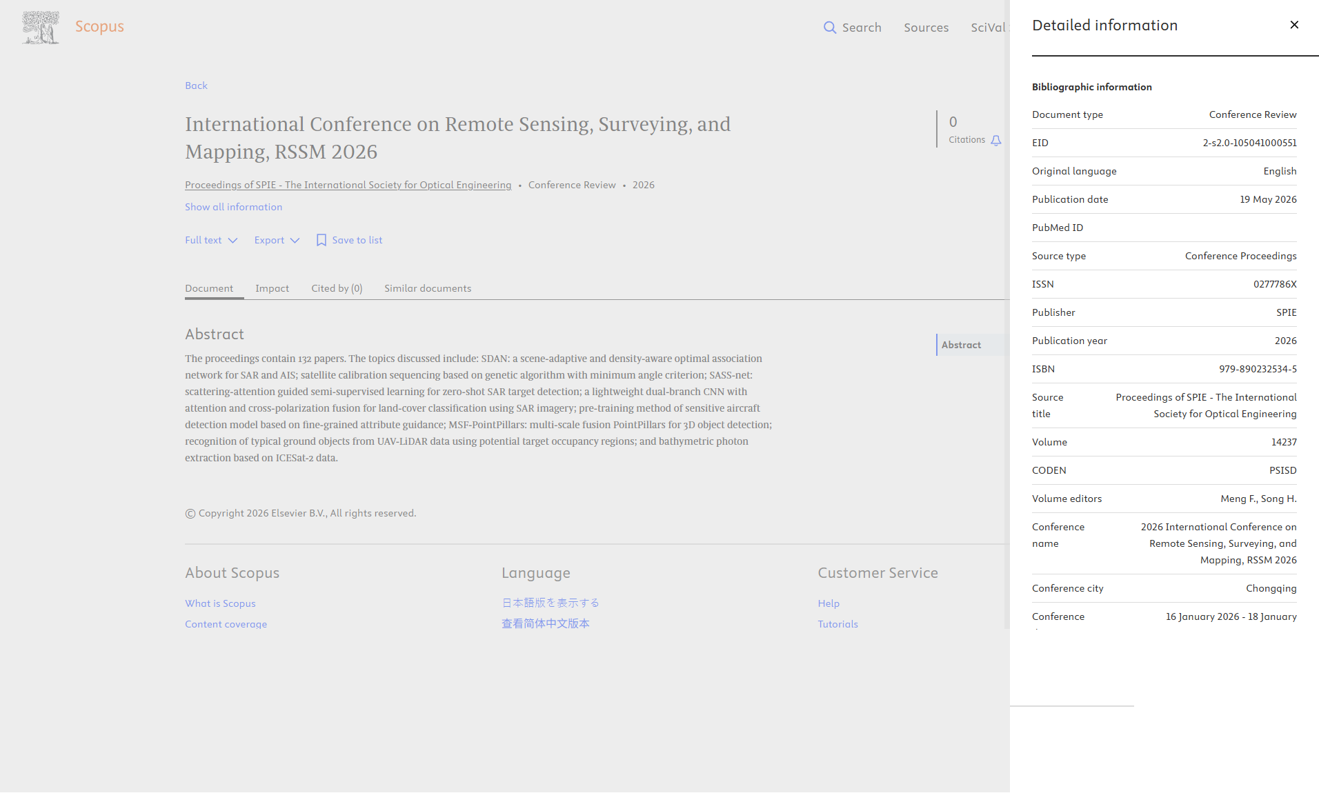Click Publication date 19 May 2026

[1268, 199]
